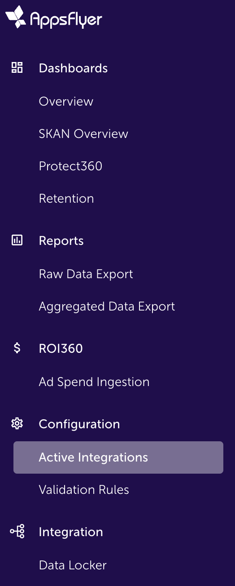
Task: Open the Protect360 dashboard
Action: tap(70, 166)
